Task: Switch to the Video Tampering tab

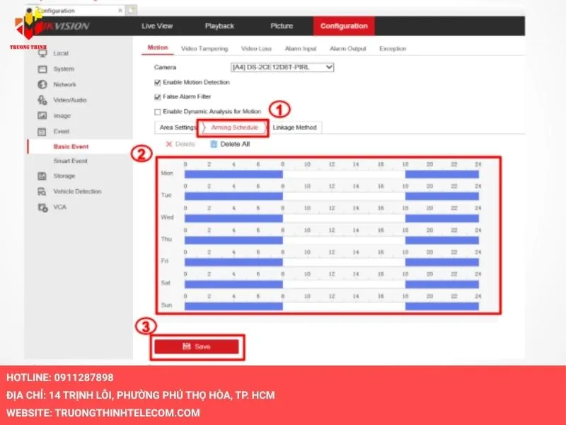Action: point(204,49)
